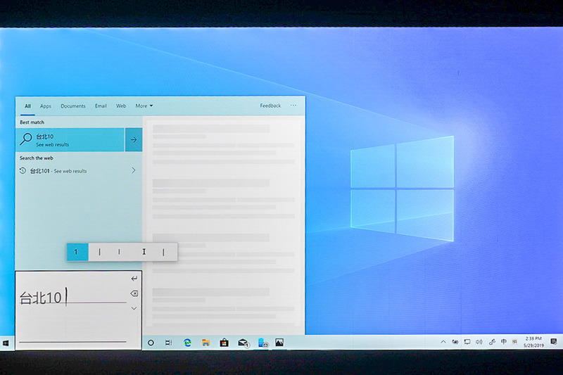
Task: Click the handwriting area showing 台北10
Action: [x=72, y=298]
